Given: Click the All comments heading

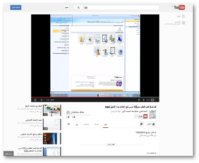Looking at the screenshot, I should pyautogui.click(x=151, y=153).
